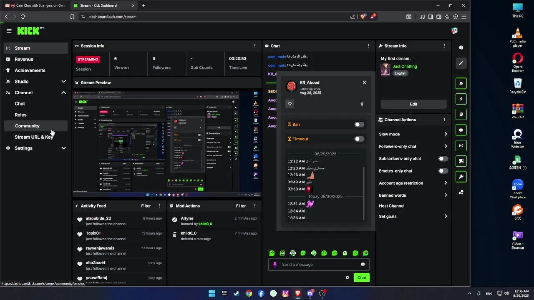The height and width of the screenshot is (300, 534).
Task: Click in the Send a message field
Action: click(x=319, y=264)
